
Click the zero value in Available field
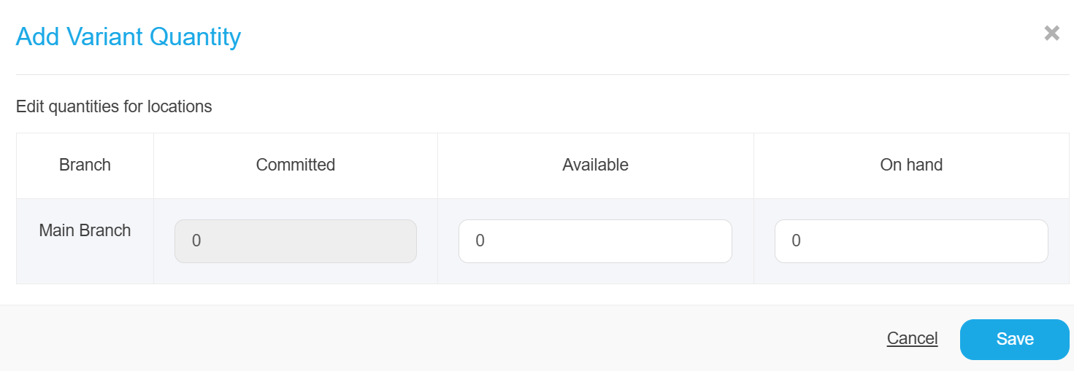coord(480,241)
